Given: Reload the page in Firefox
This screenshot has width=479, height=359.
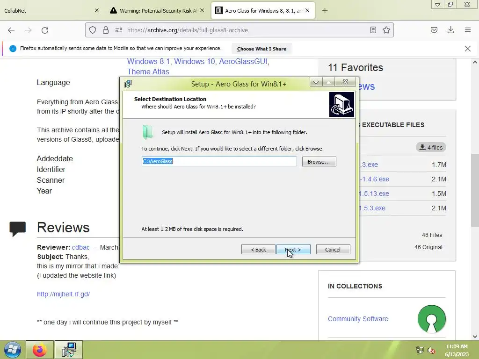Looking at the screenshot, I should [45, 30].
